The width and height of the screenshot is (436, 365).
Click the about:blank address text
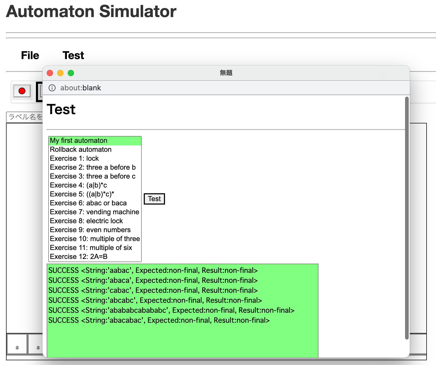[x=81, y=88]
